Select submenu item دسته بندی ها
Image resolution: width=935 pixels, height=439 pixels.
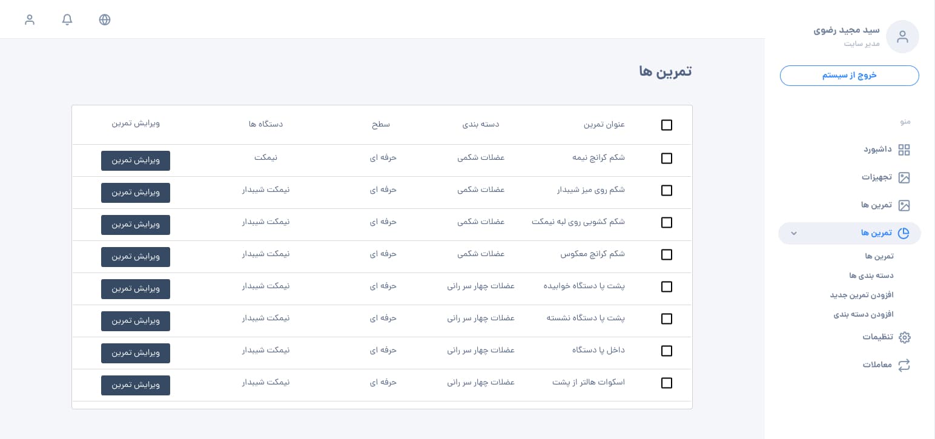click(x=871, y=276)
